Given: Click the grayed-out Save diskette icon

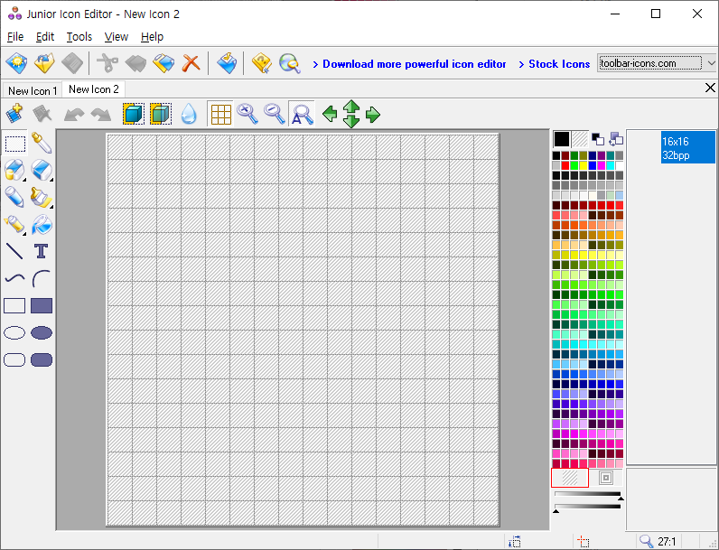Looking at the screenshot, I should [x=72, y=63].
